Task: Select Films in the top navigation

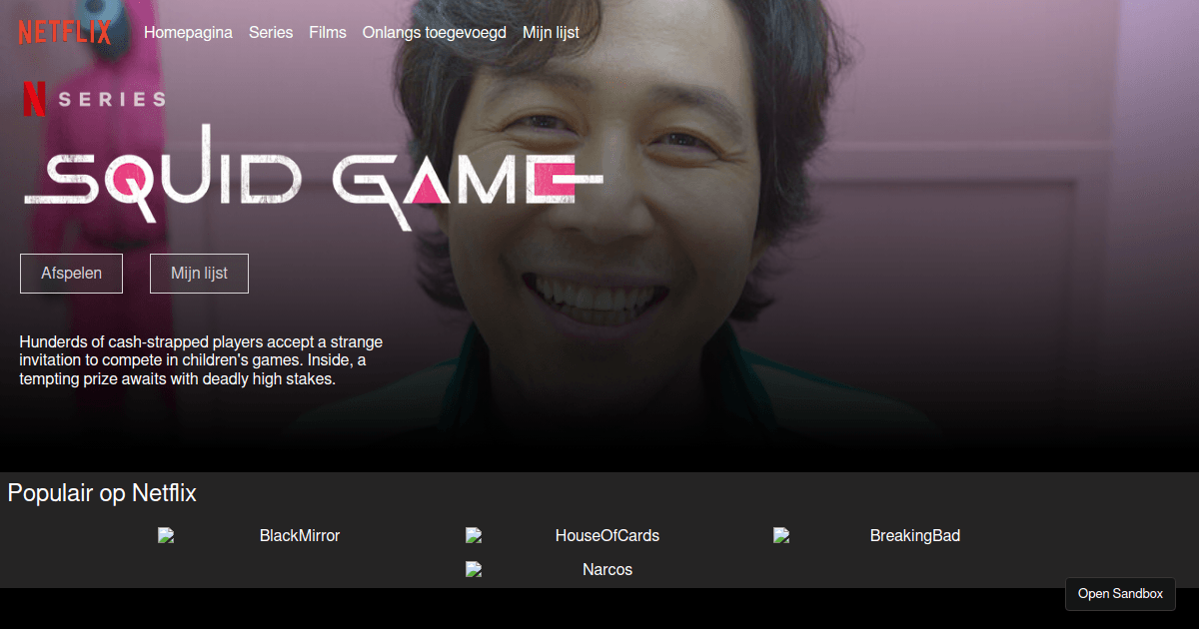Action: coord(328,32)
